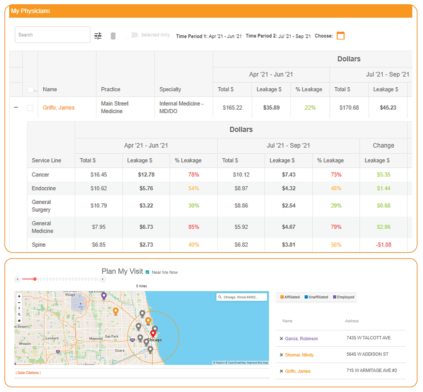
Task: Collapse the Griffo, James row details
Action: coord(16,108)
